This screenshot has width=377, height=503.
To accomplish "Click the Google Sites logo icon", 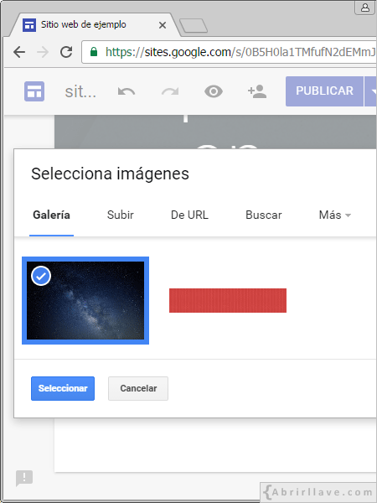I will click(x=34, y=91).
